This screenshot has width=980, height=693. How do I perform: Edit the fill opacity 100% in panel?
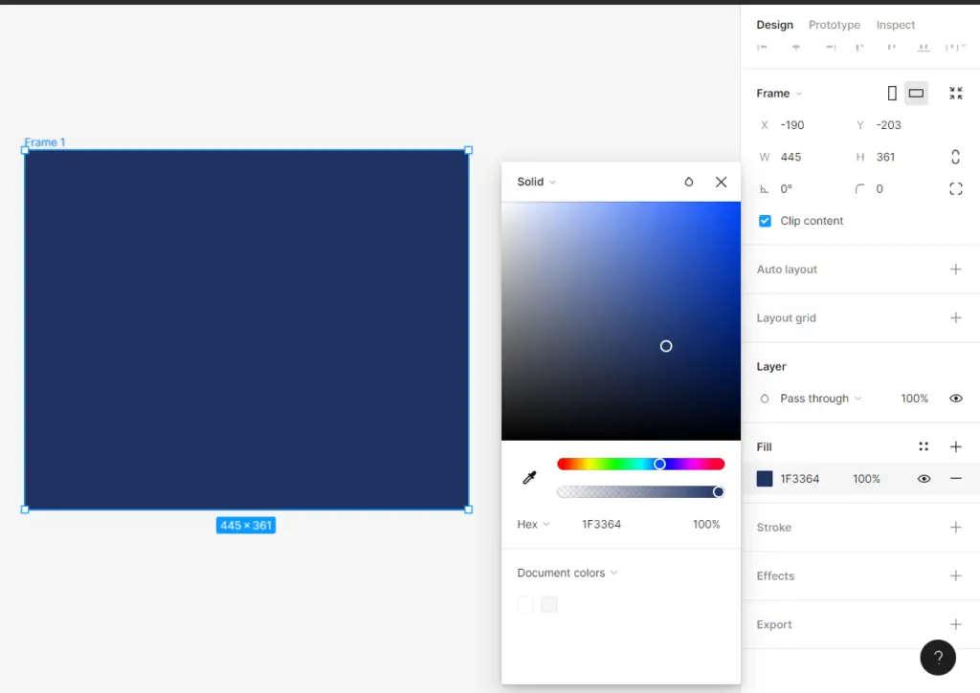pos(865,480)
